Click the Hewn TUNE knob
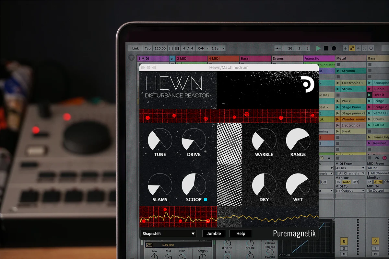The image size is (389, 259). pos(160,140)
